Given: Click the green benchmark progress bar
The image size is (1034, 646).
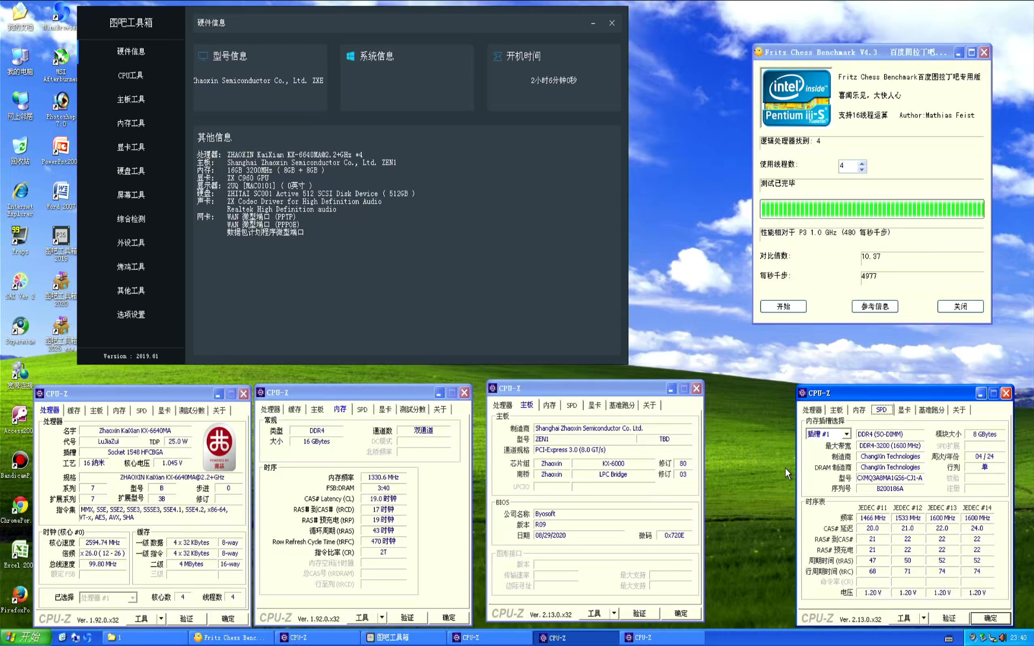Looking at the screenshot, I should click(x=872, y=209).
